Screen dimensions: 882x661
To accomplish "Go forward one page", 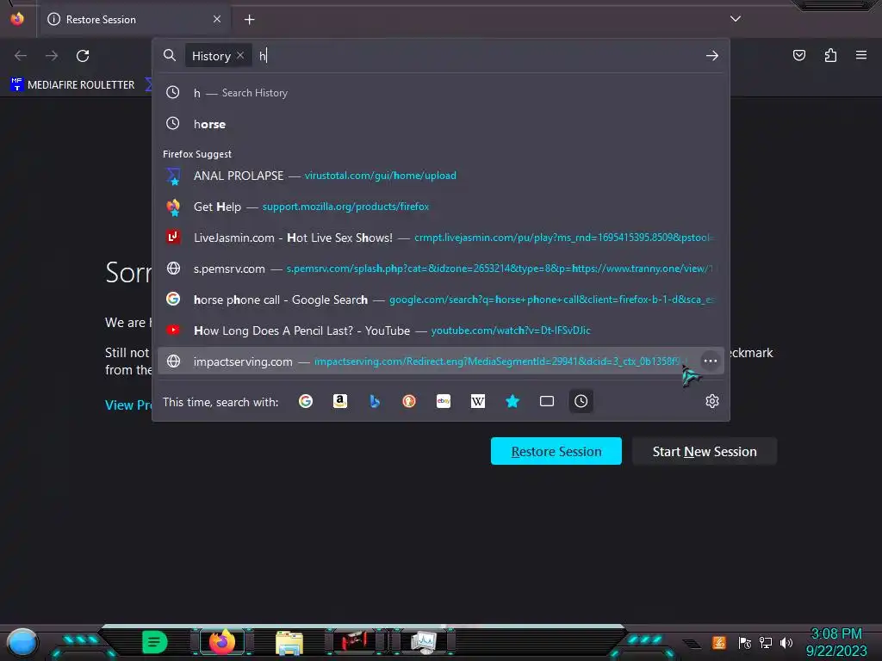I will [x=52, y=56].
